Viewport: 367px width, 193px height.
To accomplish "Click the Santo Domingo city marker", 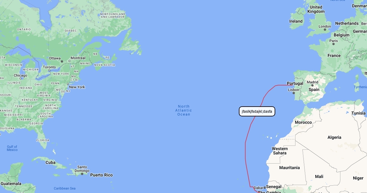I will click(x=82, y=174).
